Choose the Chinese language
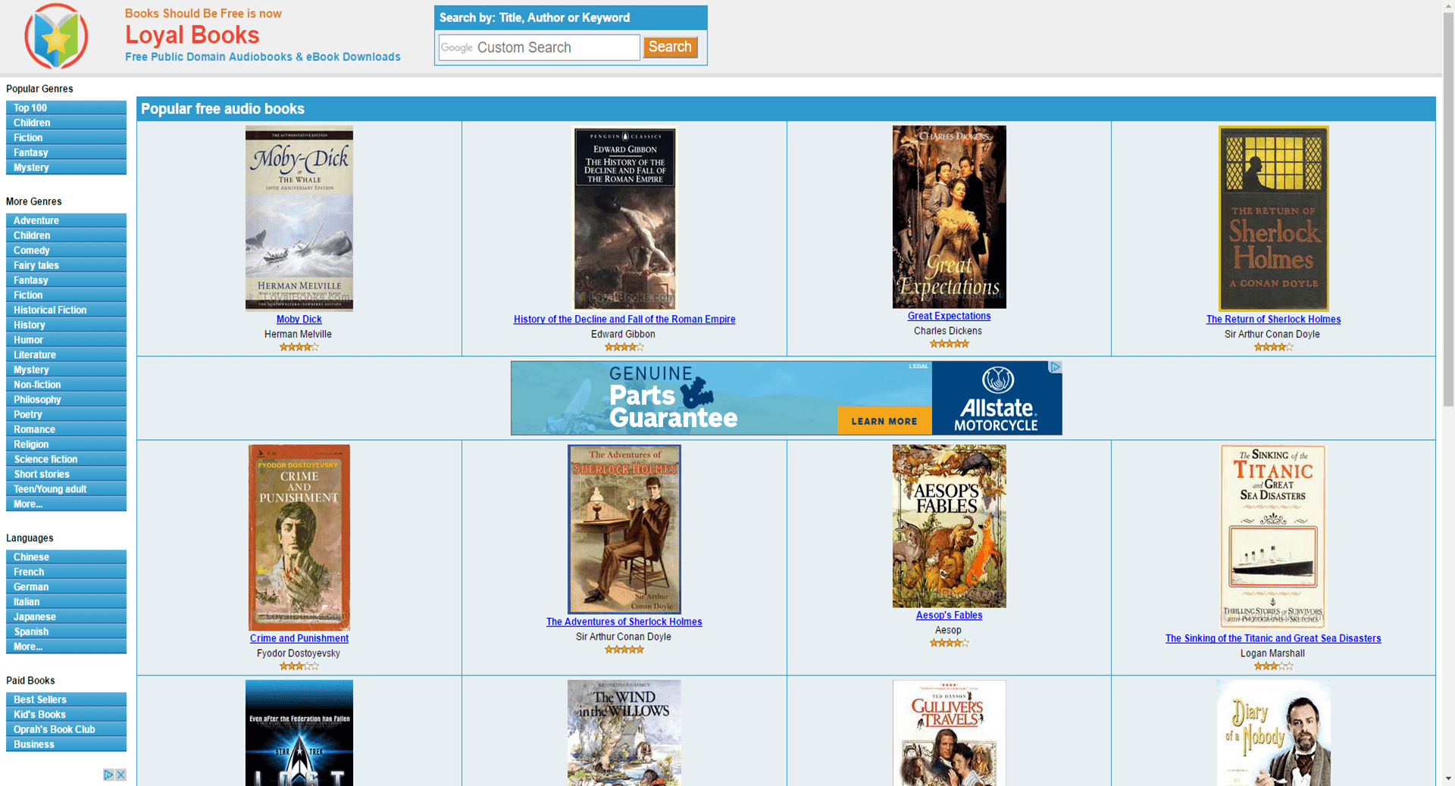Viewport: 1455px width, 786px height. 66,557
